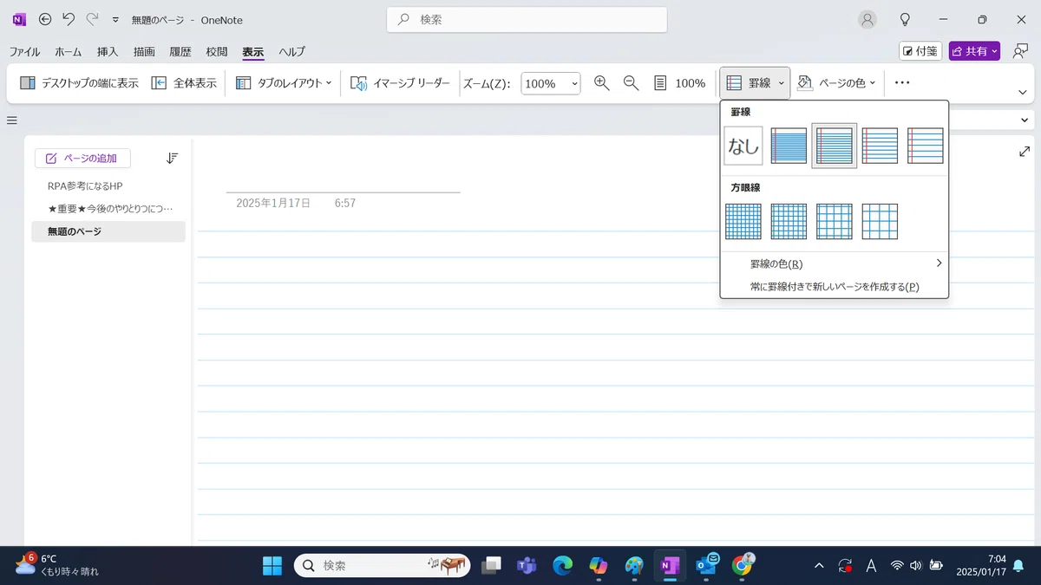Screen dimensions: 1041x585
Task: Click the feedback person icon top right
Action: [1020, 51]
